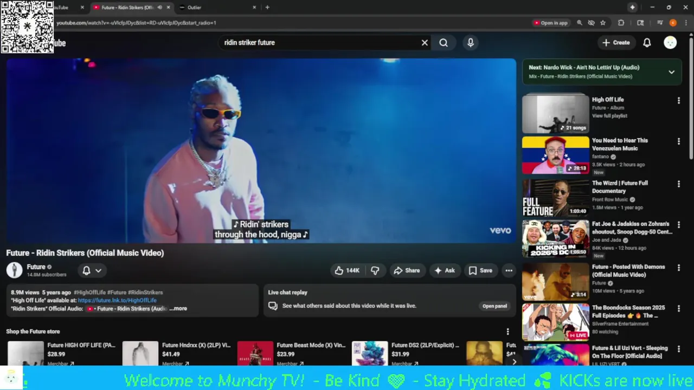
Task: Open the YouTube account avatar menu
Action: point(670,43)
